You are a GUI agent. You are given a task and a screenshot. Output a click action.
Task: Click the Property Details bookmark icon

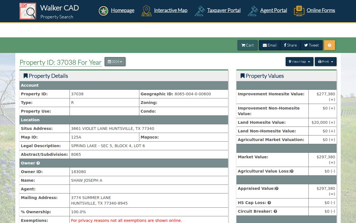click(x=26, y=76)
